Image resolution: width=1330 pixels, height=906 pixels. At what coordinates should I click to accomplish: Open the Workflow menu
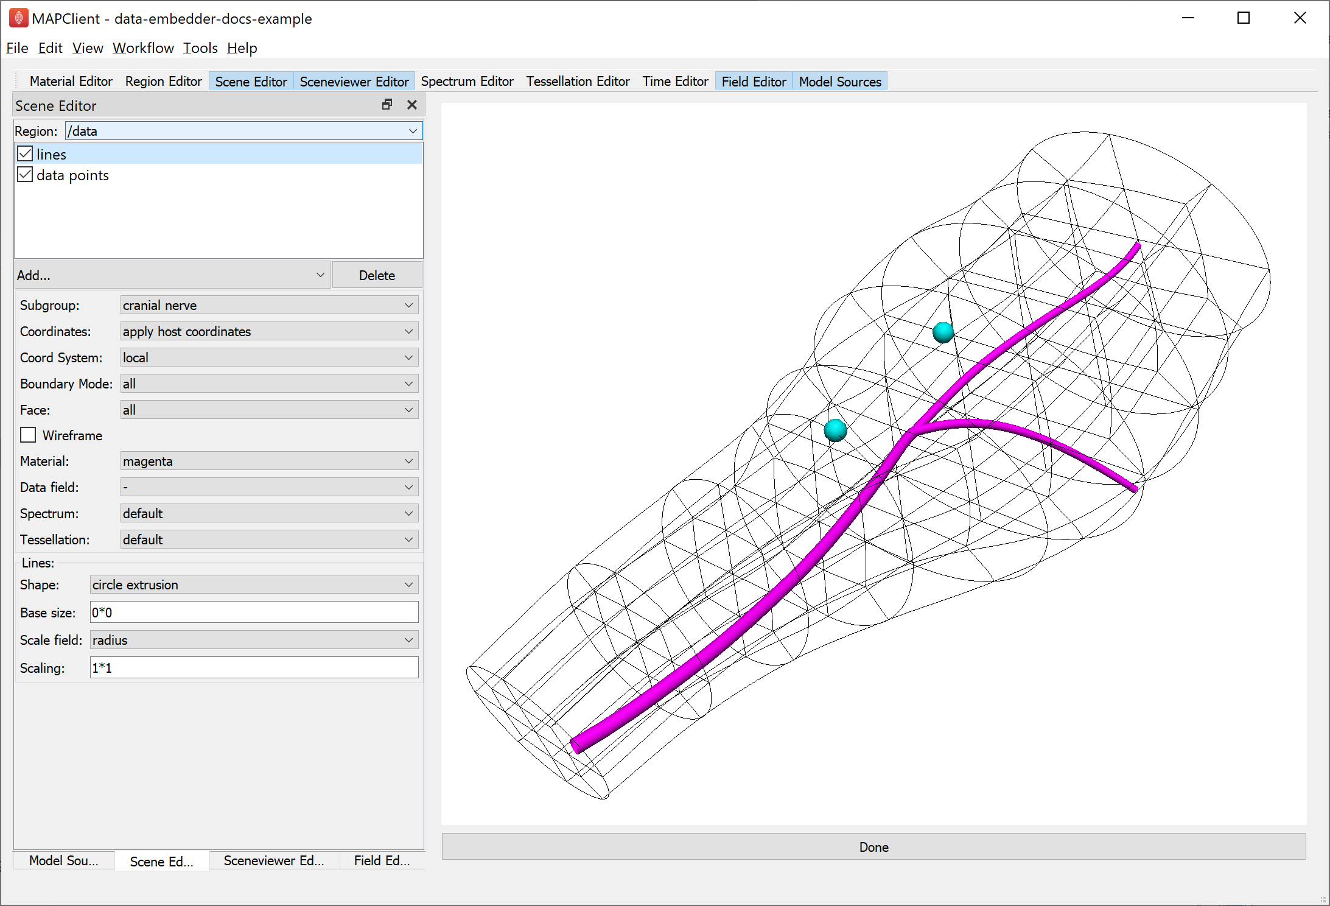pyautogui.click(x=143, y=48)
